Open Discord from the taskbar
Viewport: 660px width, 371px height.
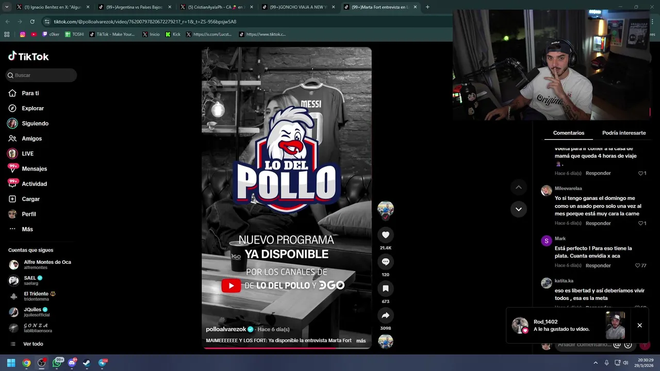72,363
